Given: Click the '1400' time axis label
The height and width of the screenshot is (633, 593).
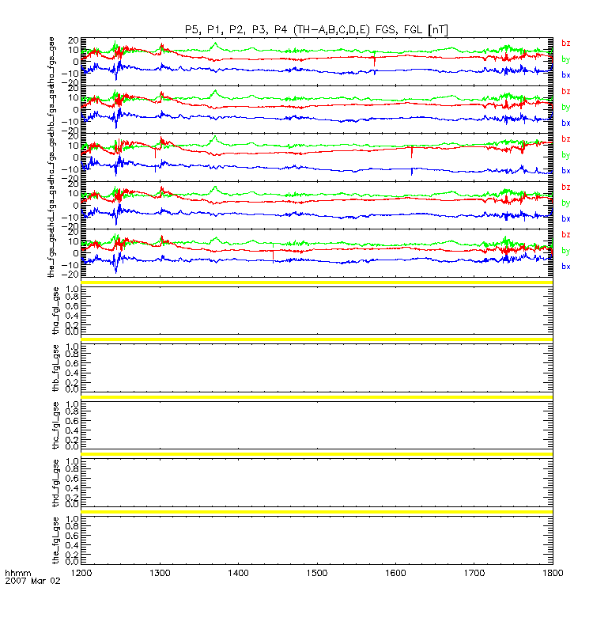Looking at the screenshot, I should [x=239, y=573].
